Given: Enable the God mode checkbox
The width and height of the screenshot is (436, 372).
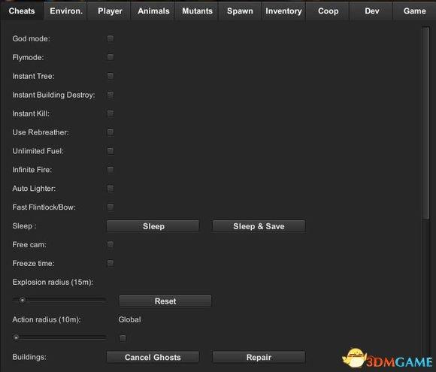Looking at the screenshot, I should pyautogui.click(x=111, y=38).
